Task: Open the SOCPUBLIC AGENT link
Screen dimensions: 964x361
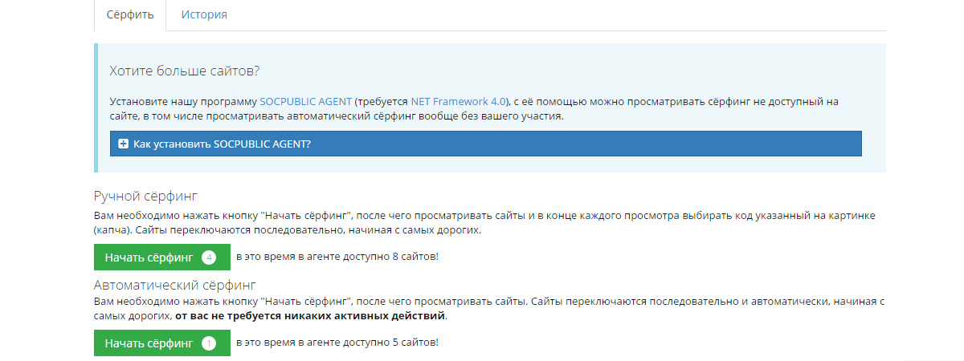Action: [305, 102]
